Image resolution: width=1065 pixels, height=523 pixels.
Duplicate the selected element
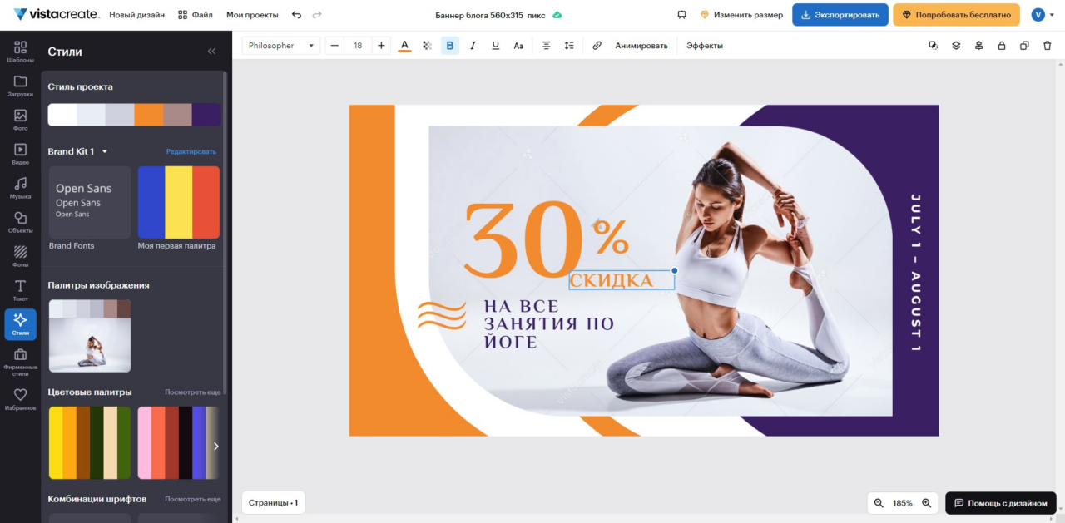point(1024,46)
